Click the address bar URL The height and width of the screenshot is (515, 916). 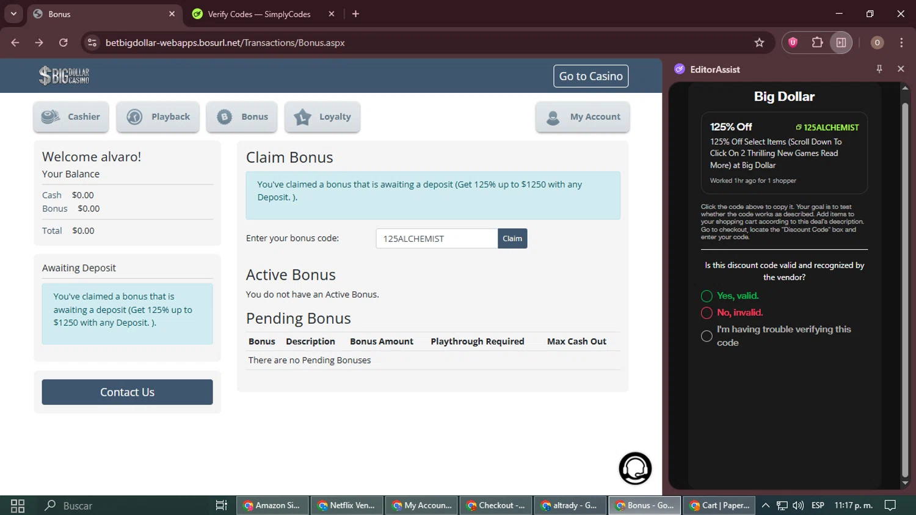point(225,43)
